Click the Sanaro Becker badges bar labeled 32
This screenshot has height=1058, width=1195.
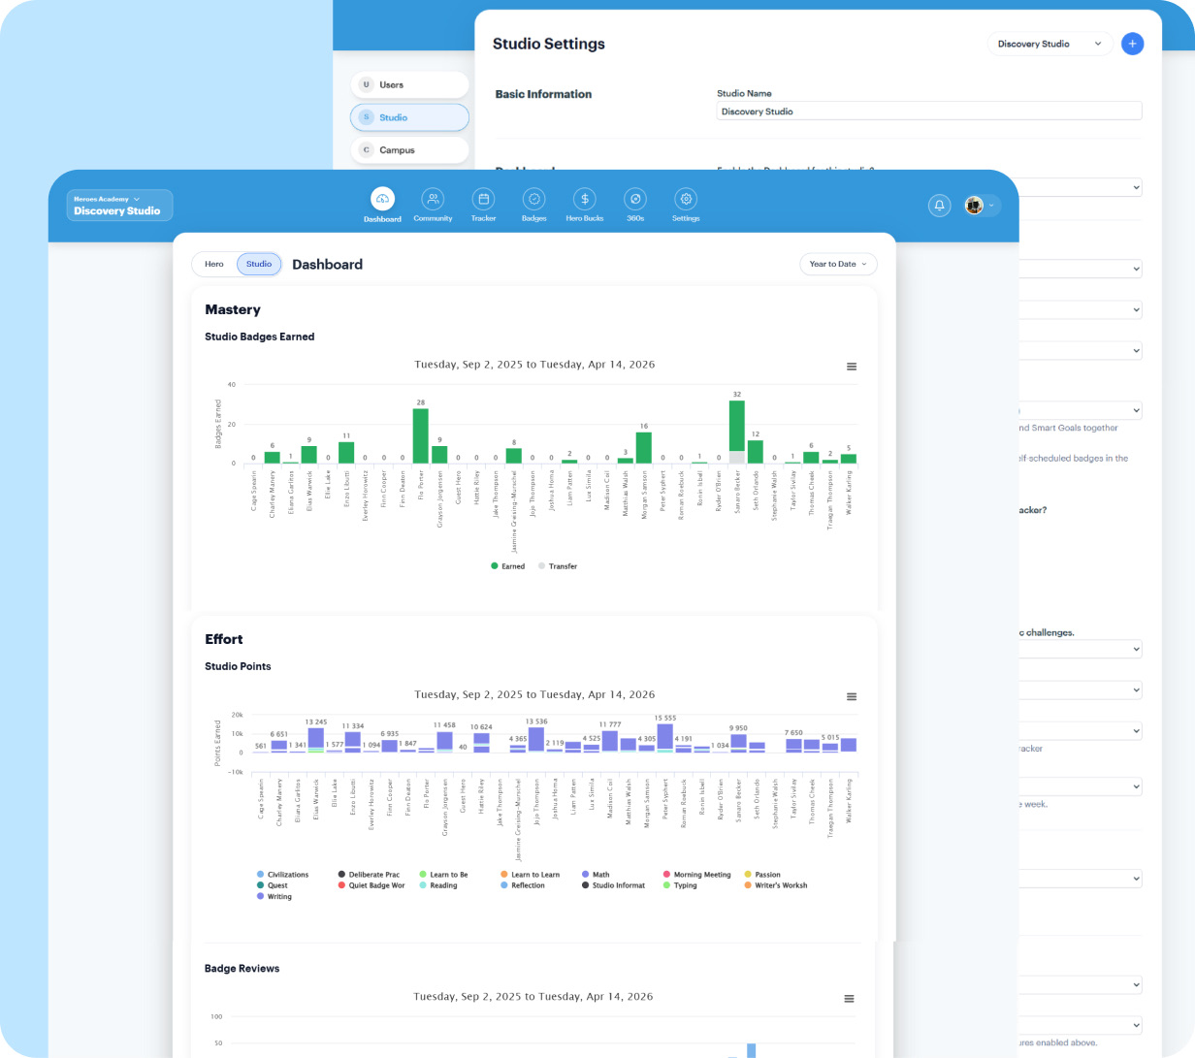coord(737,432)
